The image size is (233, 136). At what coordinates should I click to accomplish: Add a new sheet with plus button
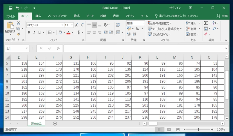(55, 123)
